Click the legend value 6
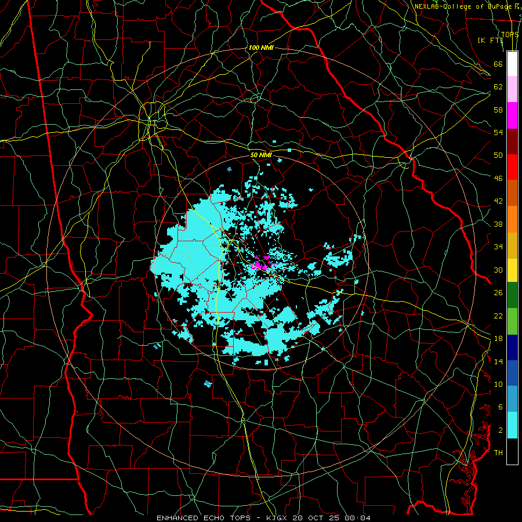Image resolution: width=522 pixels, height=522 pixels. tap(501, 407)
